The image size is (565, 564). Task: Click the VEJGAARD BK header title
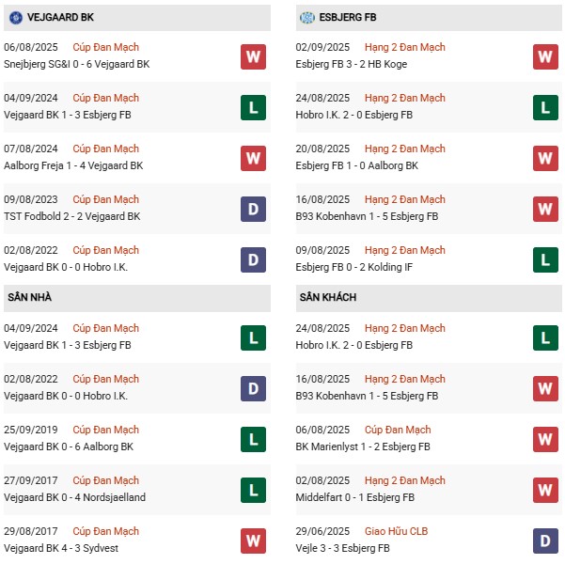(60, 17)
